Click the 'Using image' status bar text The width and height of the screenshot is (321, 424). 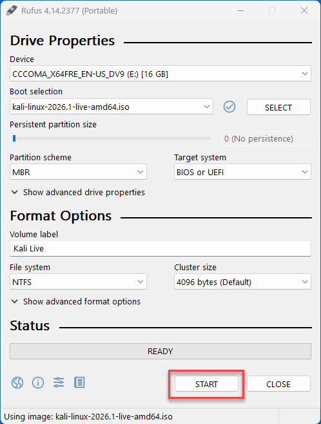tap(88, 417)
